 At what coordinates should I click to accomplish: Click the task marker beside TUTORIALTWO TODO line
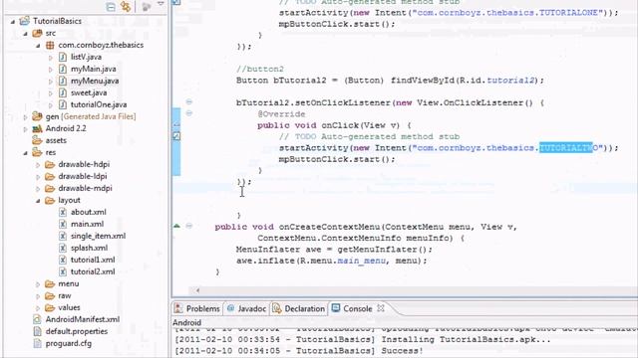[x=176, y=136]
